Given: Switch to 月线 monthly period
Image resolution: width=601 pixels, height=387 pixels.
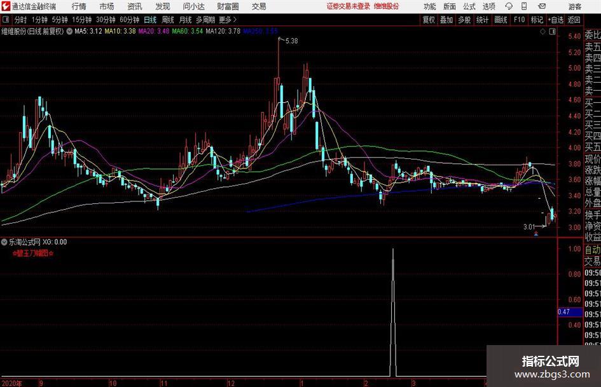Looking at the screenshot, I should [185, 20].
